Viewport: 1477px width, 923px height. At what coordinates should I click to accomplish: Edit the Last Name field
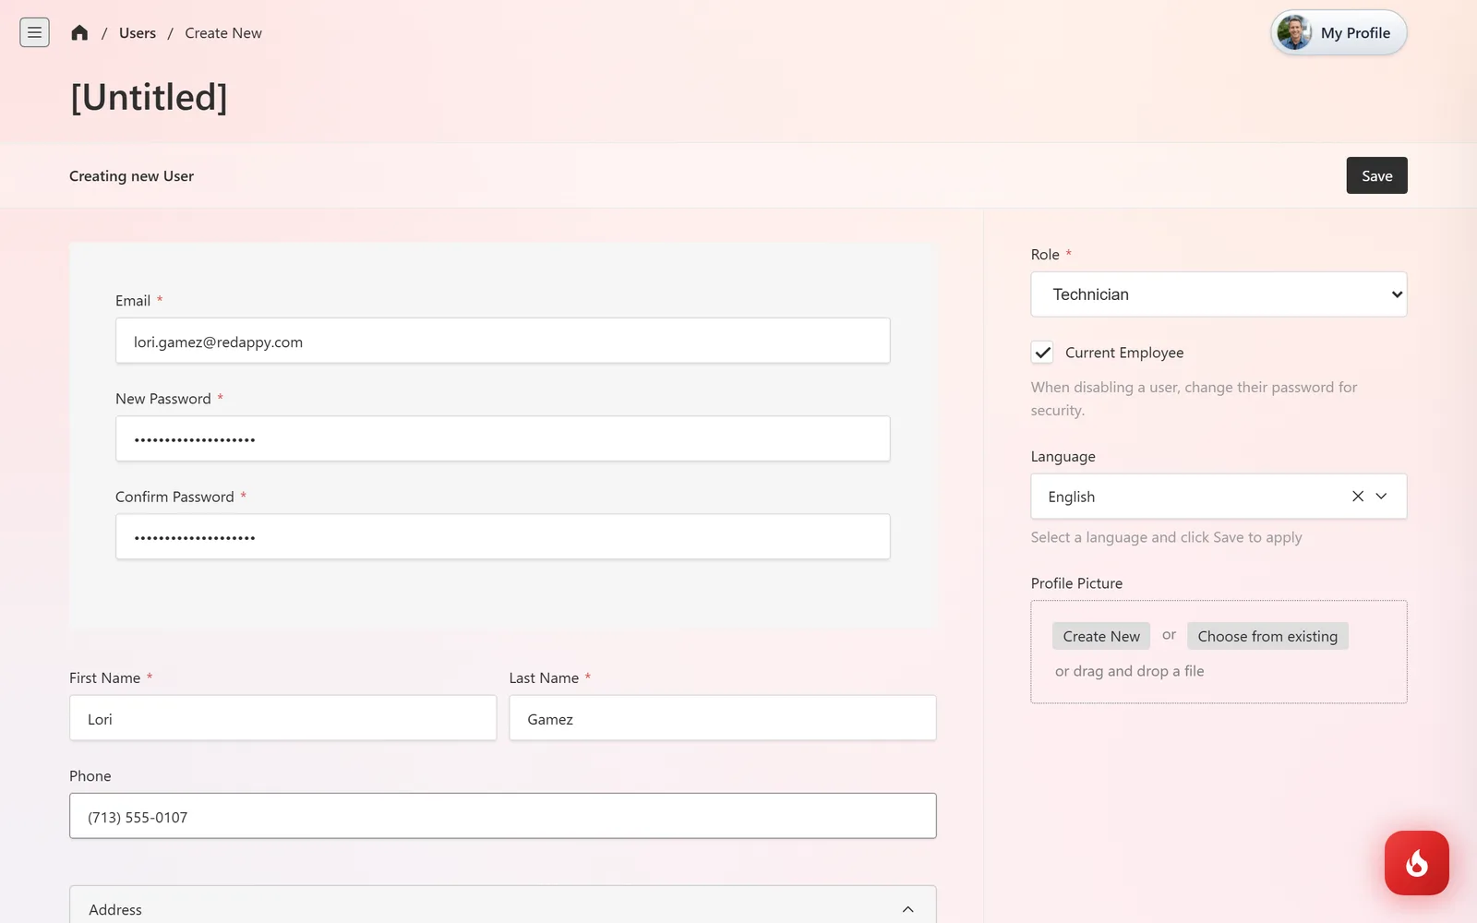pos(723,718)
